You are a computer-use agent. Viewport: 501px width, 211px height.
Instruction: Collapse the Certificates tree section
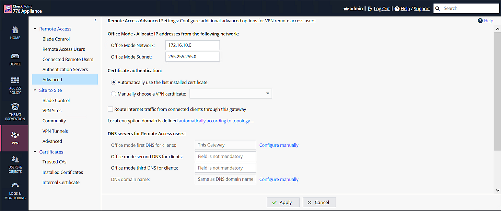pyautogui.click(x=35, y=152)
